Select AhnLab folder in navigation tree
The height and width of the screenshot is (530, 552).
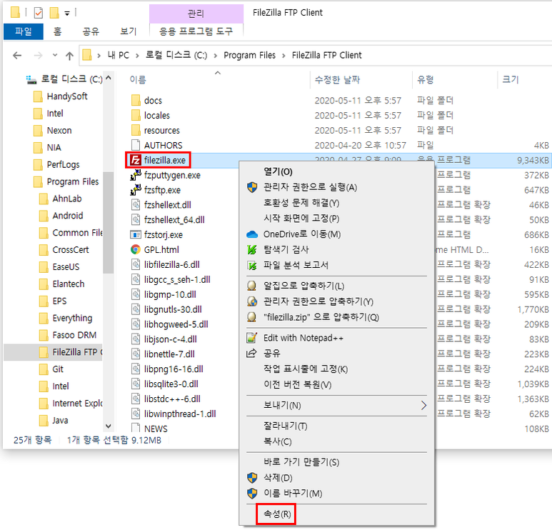[67, 199]
